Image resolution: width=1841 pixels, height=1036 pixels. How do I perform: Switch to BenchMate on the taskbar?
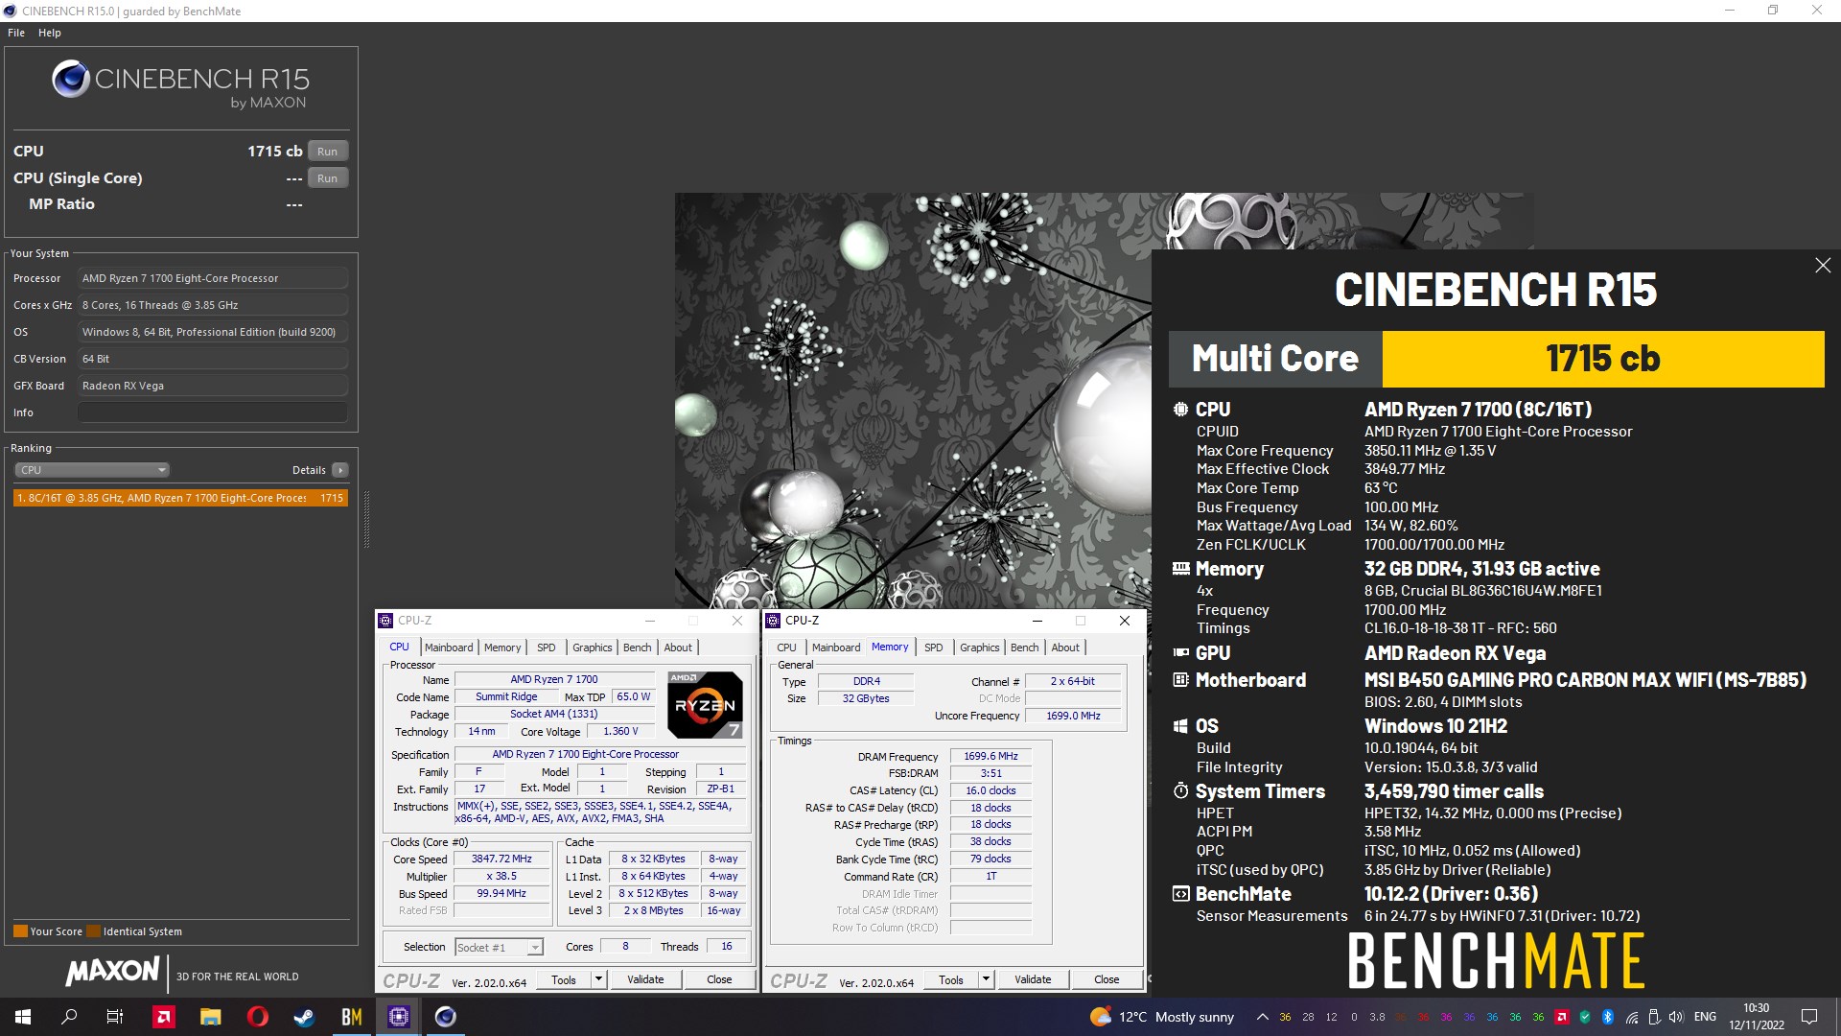click(351, 1017)
